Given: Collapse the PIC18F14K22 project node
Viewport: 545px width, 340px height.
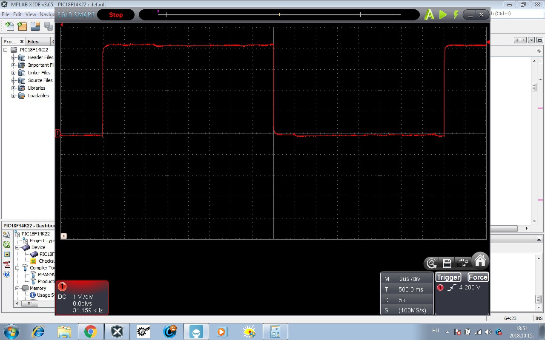Looking at the screenshot, I should tap(6, 50).
